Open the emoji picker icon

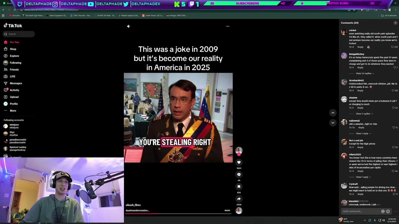(388, 212)
